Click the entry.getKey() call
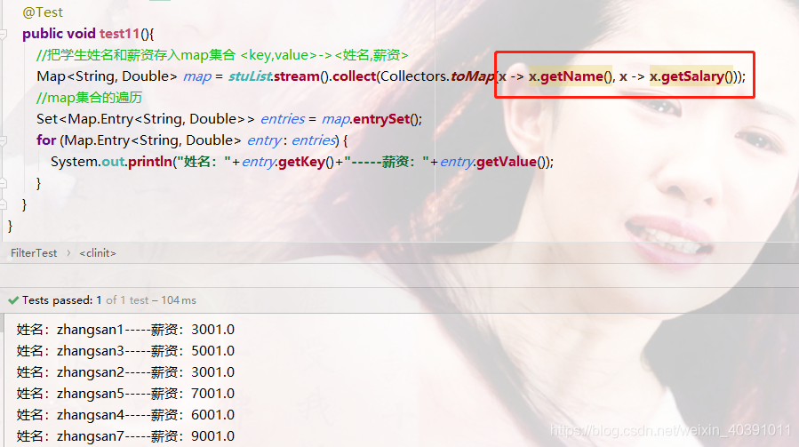 pyautogui.click(x=287, y=162)
